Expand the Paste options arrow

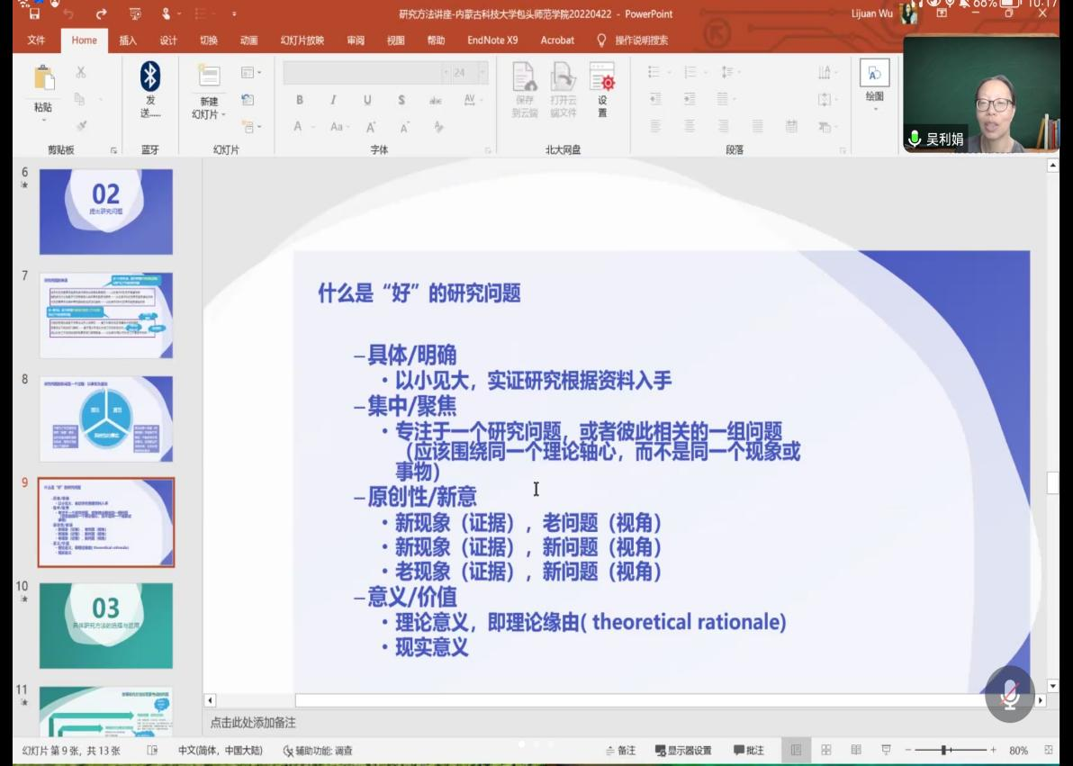pos(43,119)
